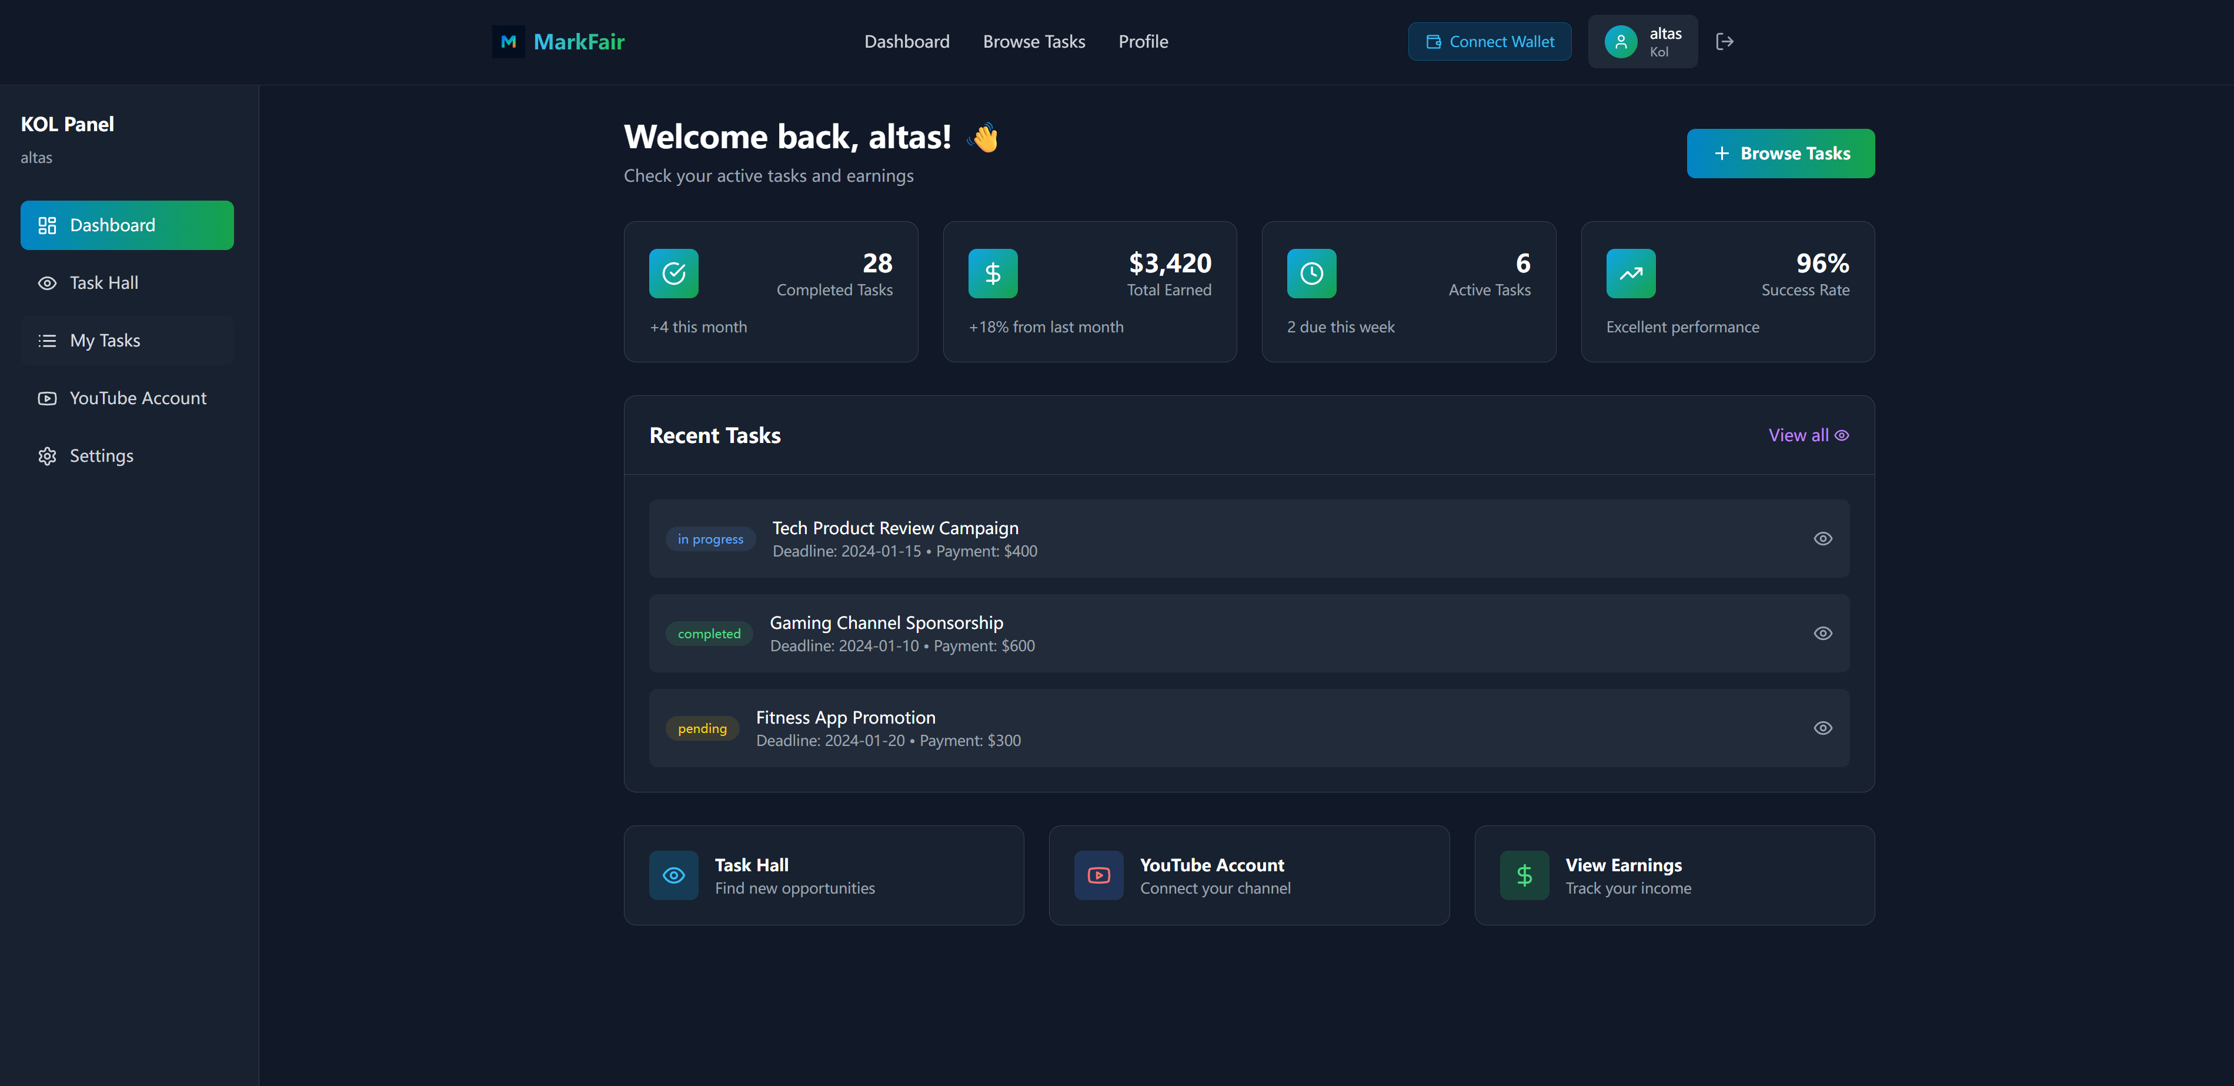
Task: Open the altas Kol profile menu
Action: [1642, 42]
